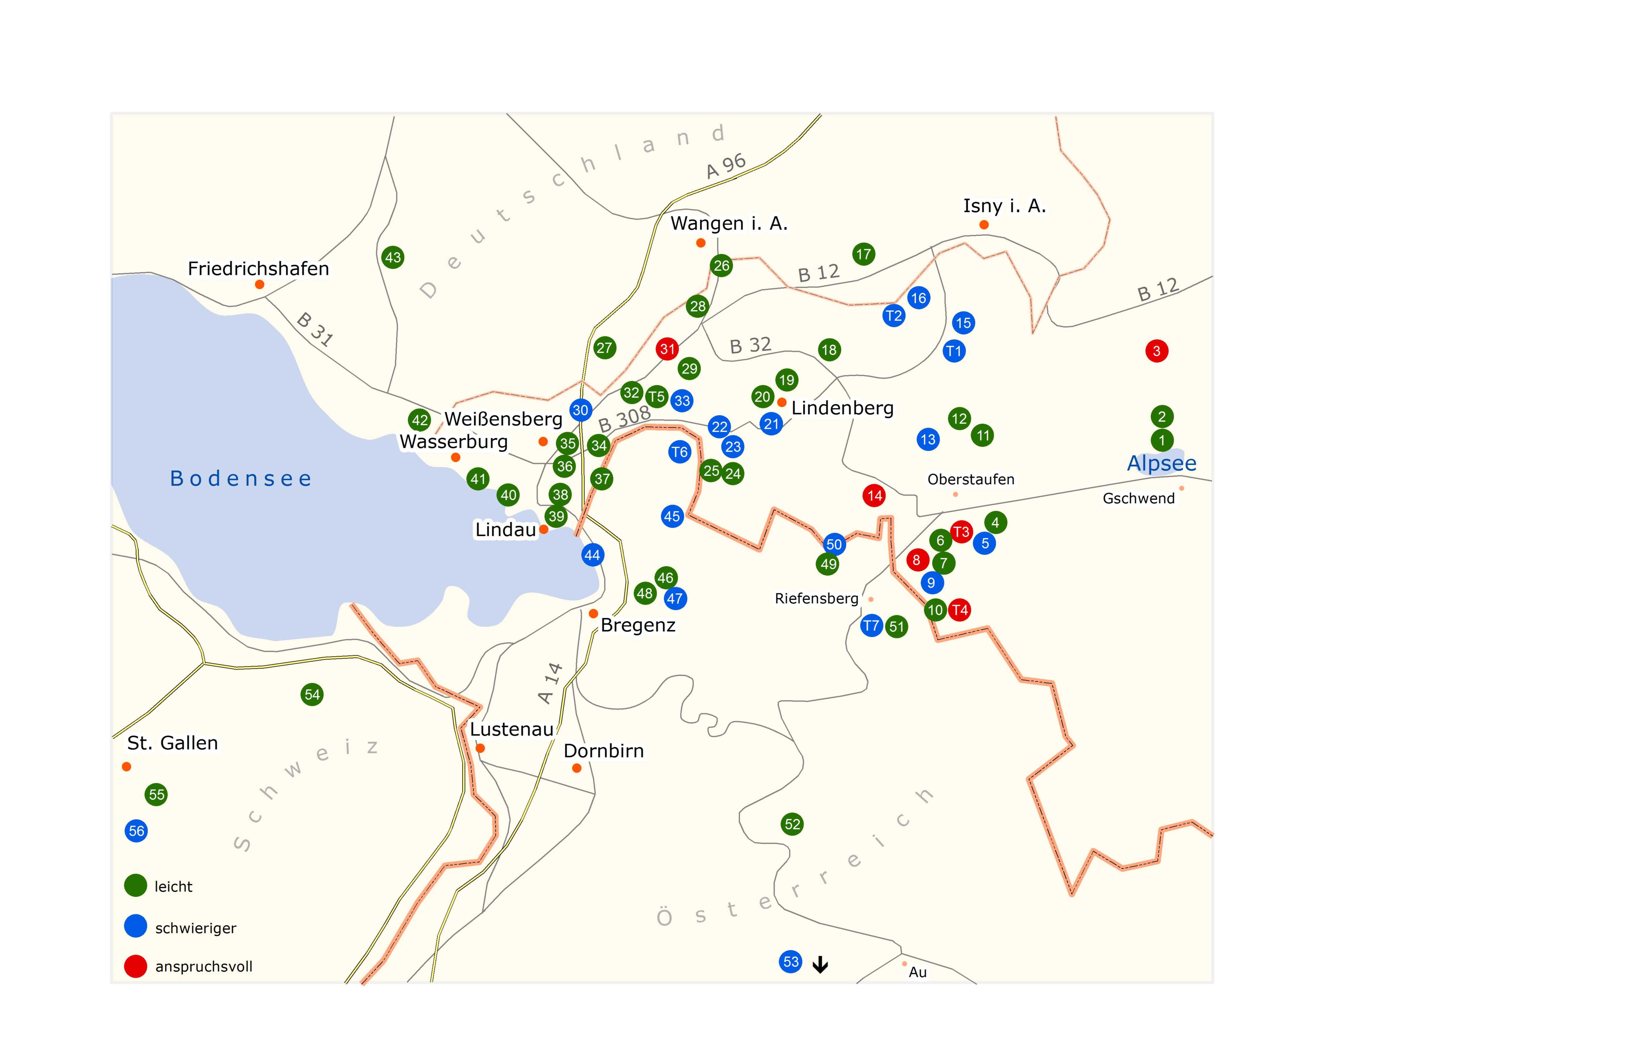Click red route marker 3

pyautogui.click(x=1156, y=351)
